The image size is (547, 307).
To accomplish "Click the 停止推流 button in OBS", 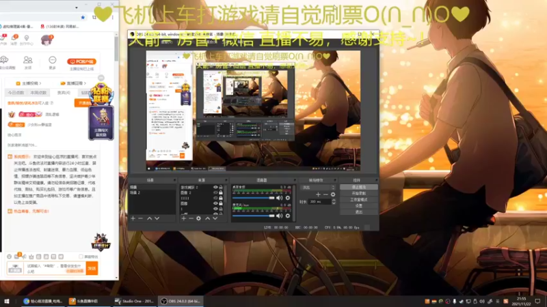I will pyautogui.click(x=358, y=187).
